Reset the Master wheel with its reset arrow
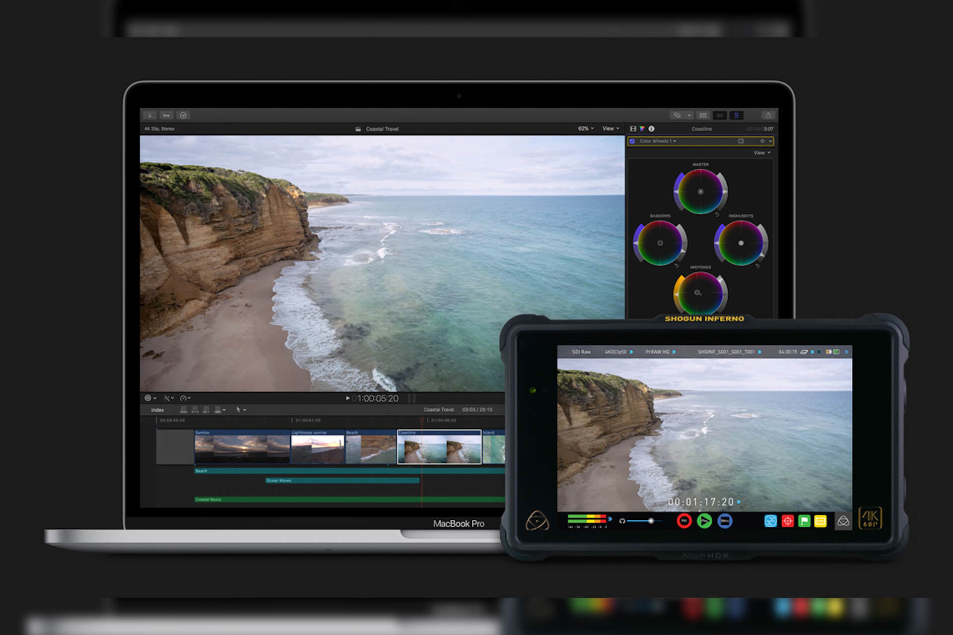Screen dimensions: 953x635 pyautogui.click(x=717, y=214)
